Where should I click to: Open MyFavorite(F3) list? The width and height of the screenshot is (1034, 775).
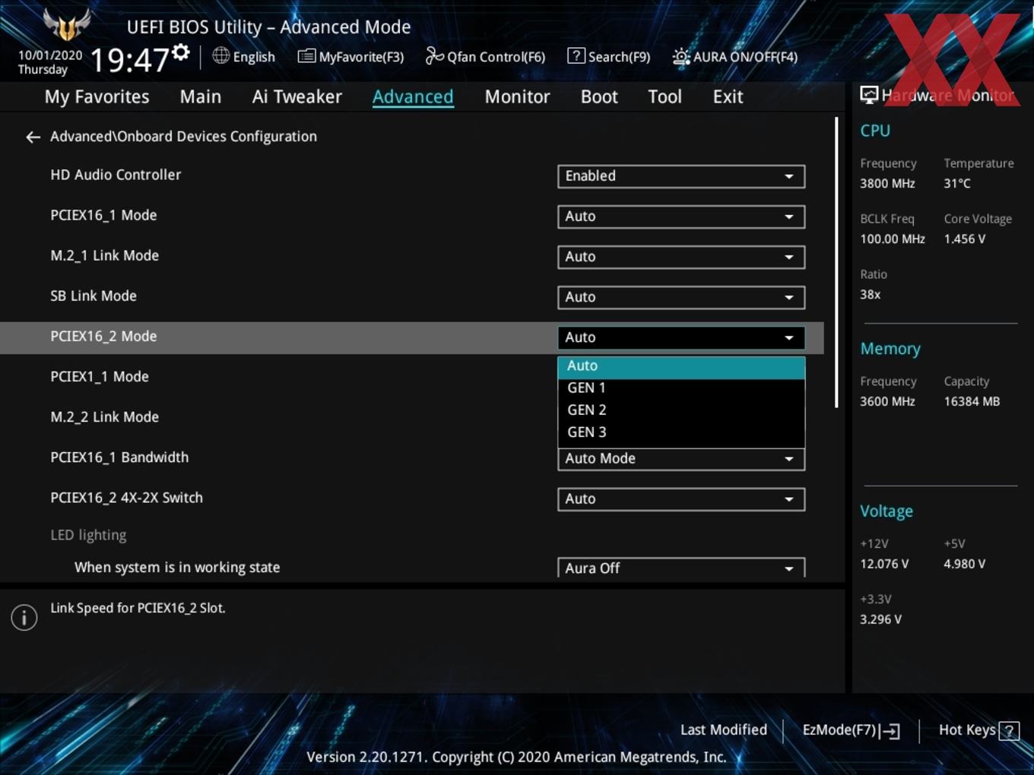tap(350, 56)
